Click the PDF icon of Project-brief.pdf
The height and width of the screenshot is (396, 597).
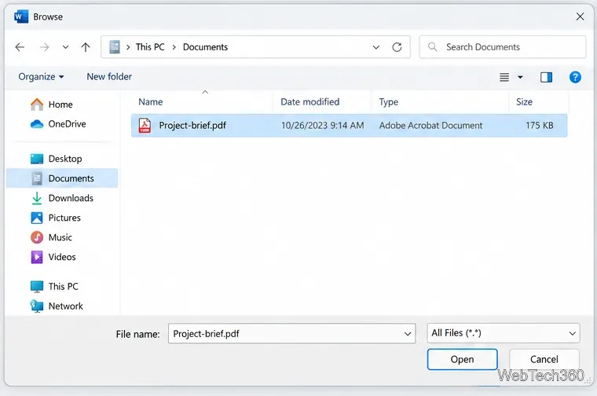pos(145,125)
